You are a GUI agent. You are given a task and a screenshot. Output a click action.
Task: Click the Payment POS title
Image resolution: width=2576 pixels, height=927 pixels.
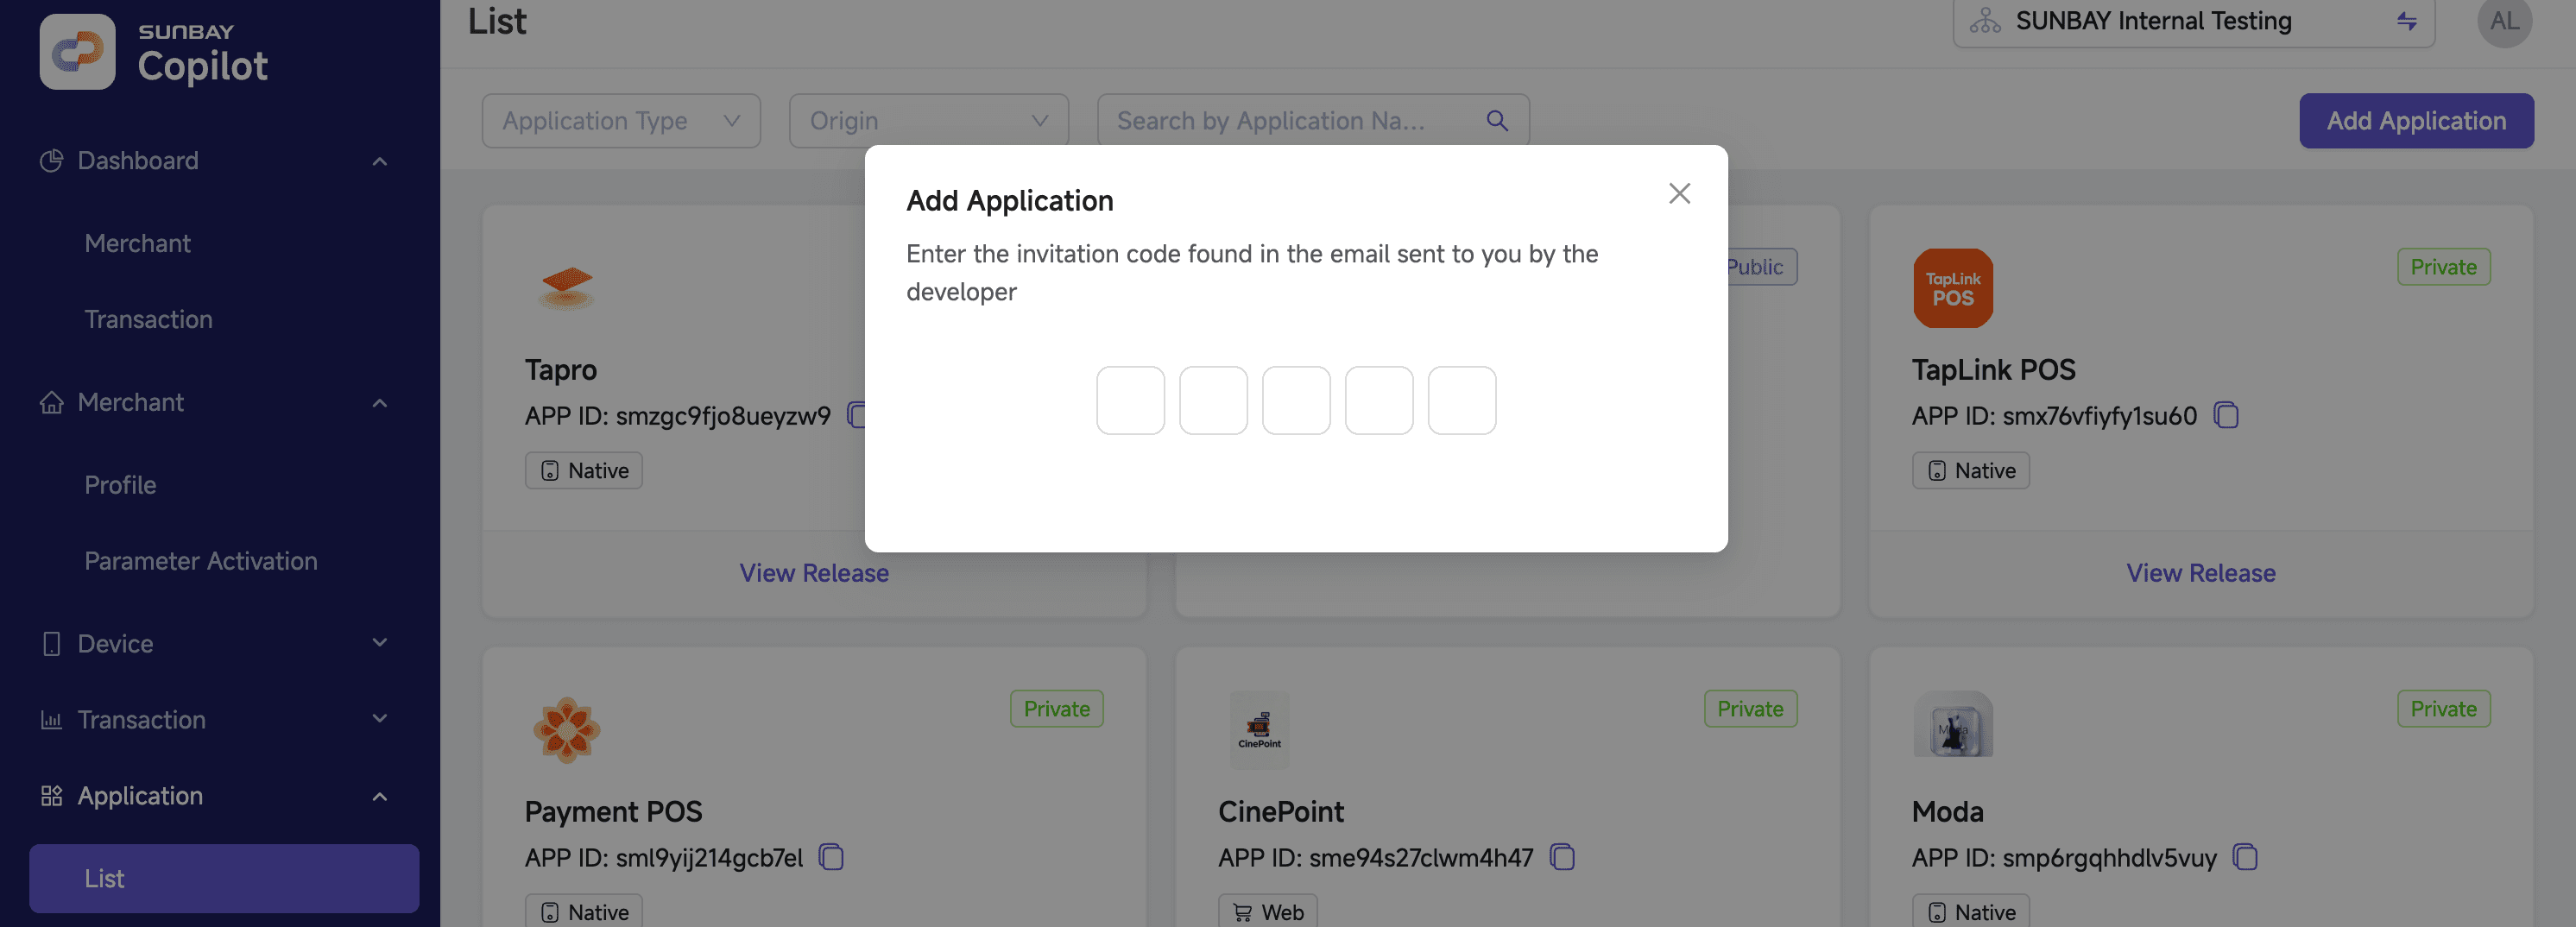[613, 812]
